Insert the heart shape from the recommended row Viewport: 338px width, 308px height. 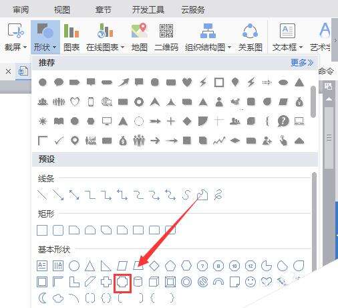coord(187,82)
